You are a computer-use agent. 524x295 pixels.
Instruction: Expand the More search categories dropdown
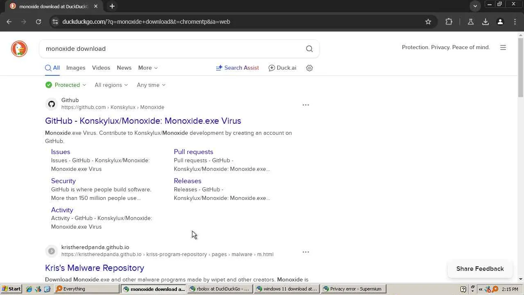point(148,68)
